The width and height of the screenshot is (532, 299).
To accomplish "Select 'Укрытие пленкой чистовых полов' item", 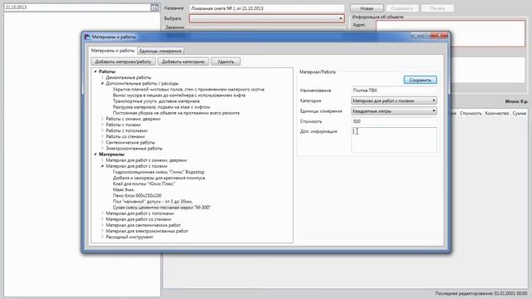I will 189,90.
